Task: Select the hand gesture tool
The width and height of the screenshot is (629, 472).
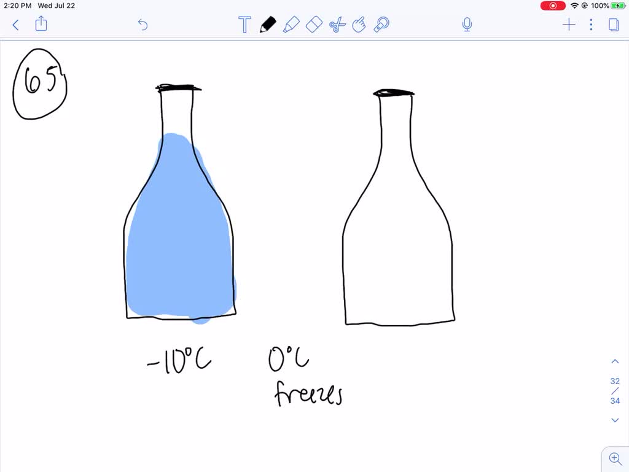Action: 359,25
